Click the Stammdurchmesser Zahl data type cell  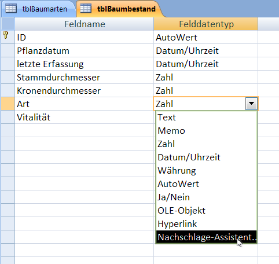[206, 77]
